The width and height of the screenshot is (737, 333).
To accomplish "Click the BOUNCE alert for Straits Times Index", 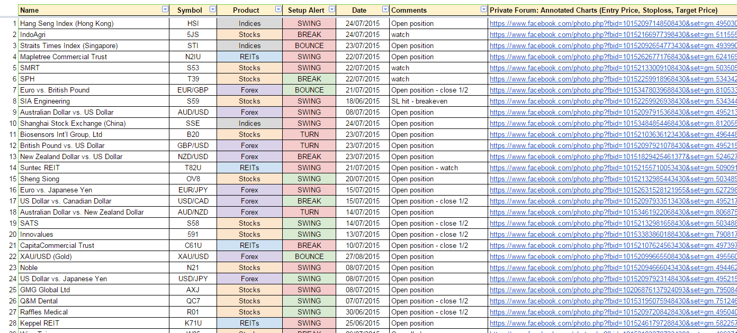I will pos(309,46).
